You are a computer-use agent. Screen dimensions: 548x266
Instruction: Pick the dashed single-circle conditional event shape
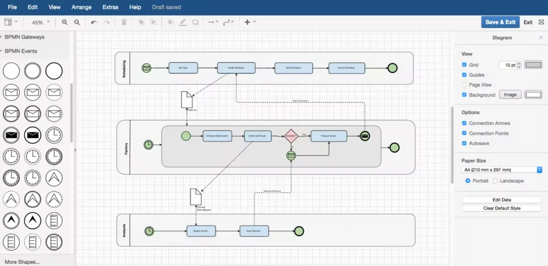click(33, 242)
